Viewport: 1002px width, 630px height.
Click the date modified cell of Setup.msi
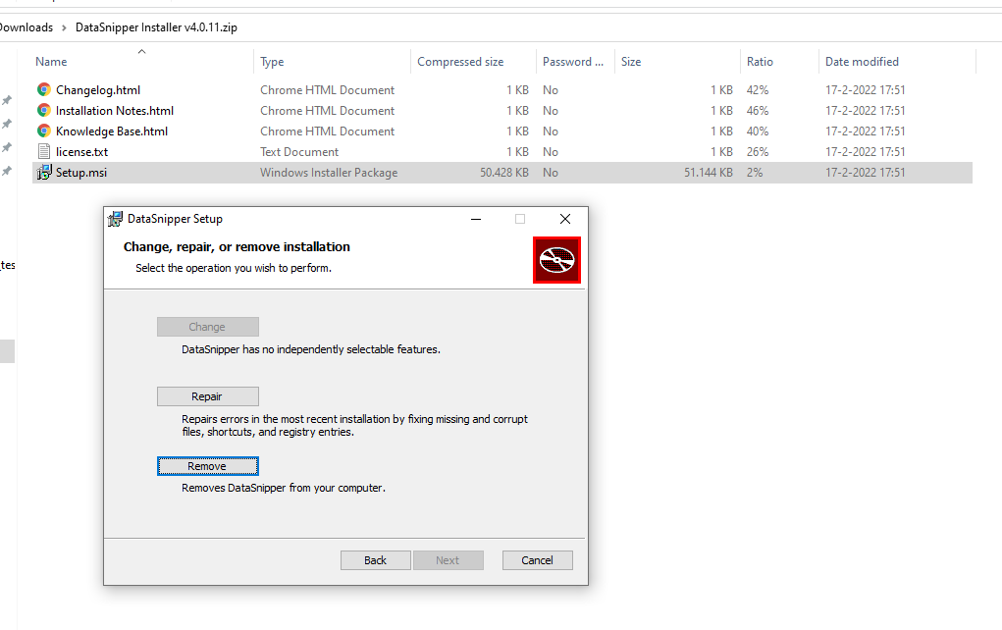coord(866,172)
